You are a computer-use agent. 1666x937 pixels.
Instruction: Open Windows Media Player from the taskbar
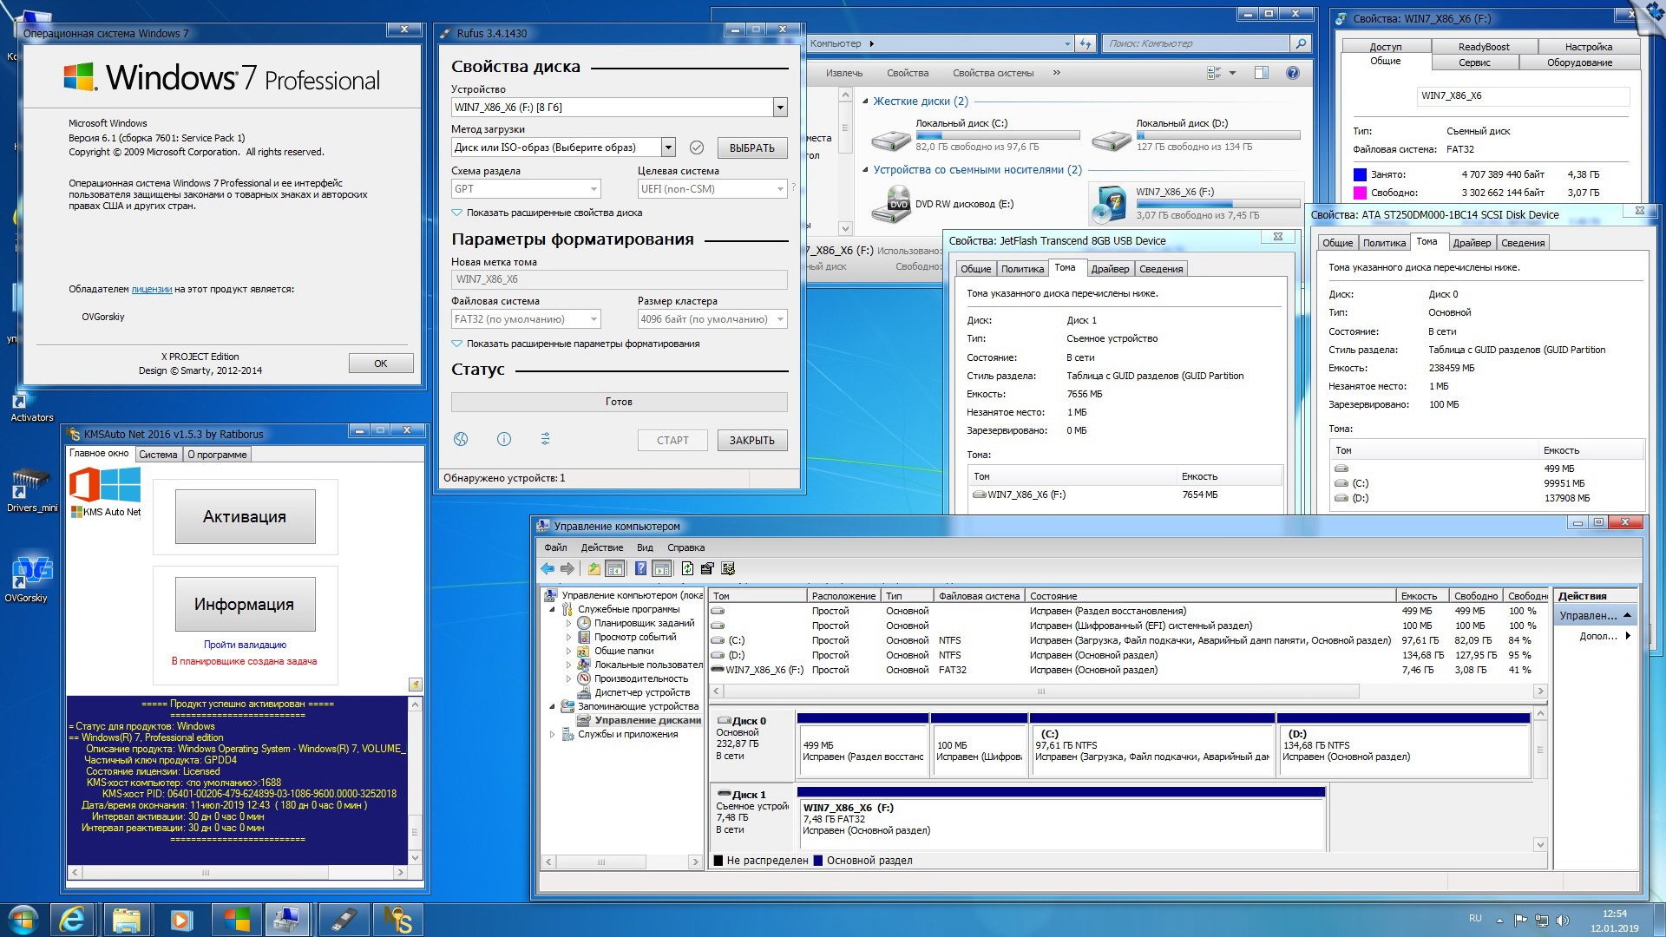[x=180, y=920]
